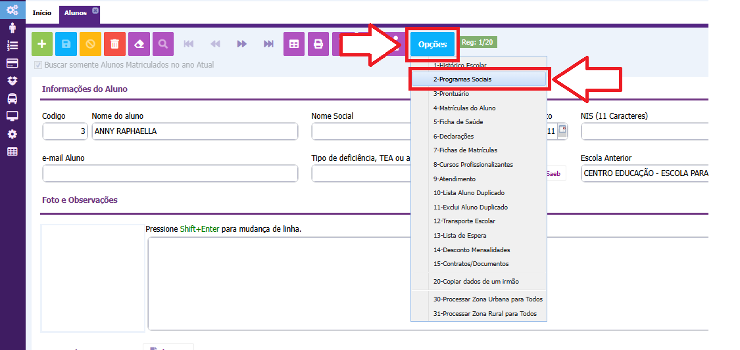Screen dimensions: 740x350
Task: Select 2-Programas Sociais menu option
Action: pos(479,79)
